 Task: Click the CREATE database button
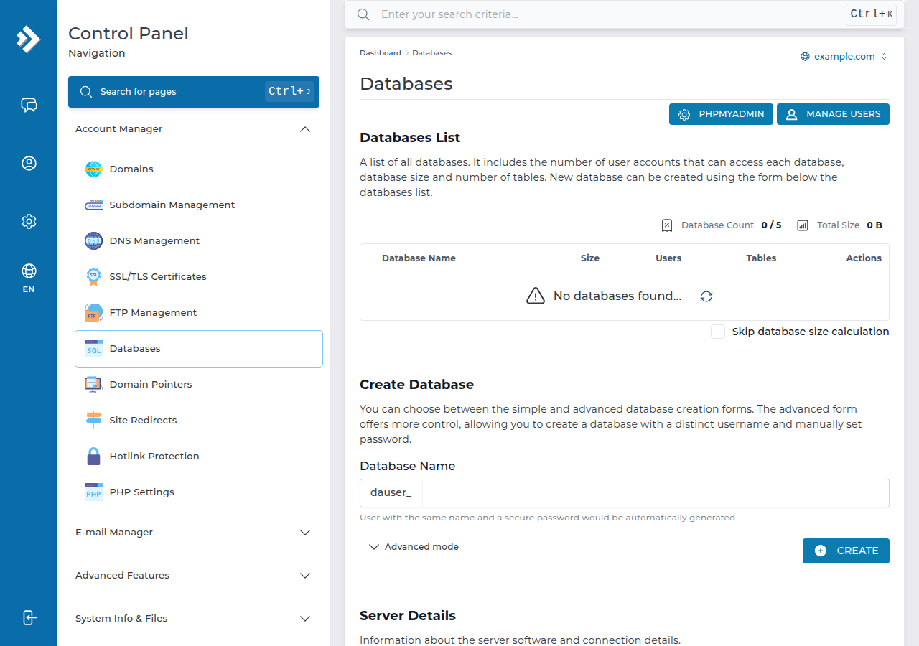(x=846, y=551)
